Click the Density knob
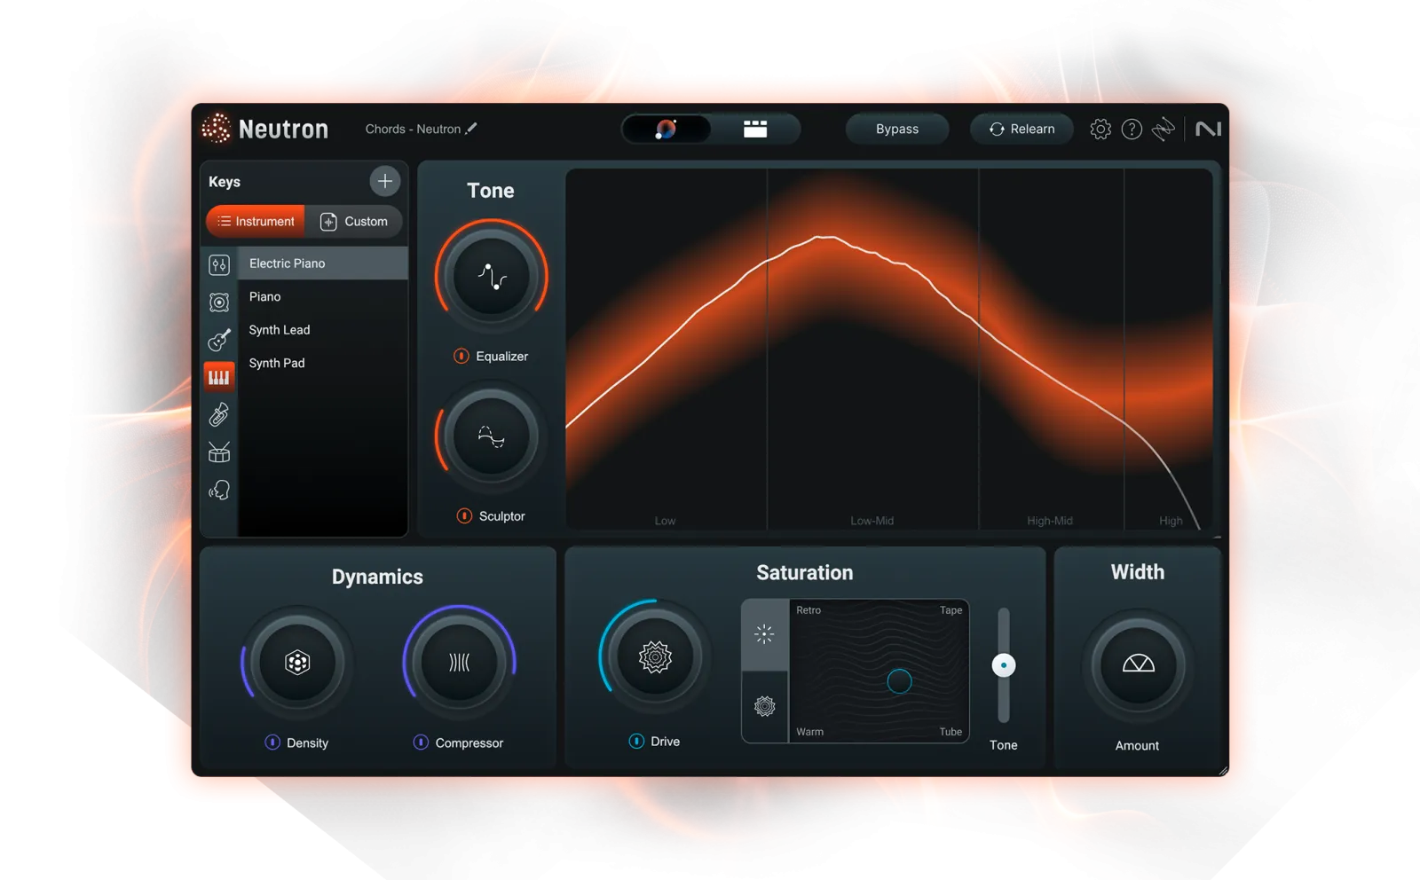The image size is (1420, 880). click(297, 662)
